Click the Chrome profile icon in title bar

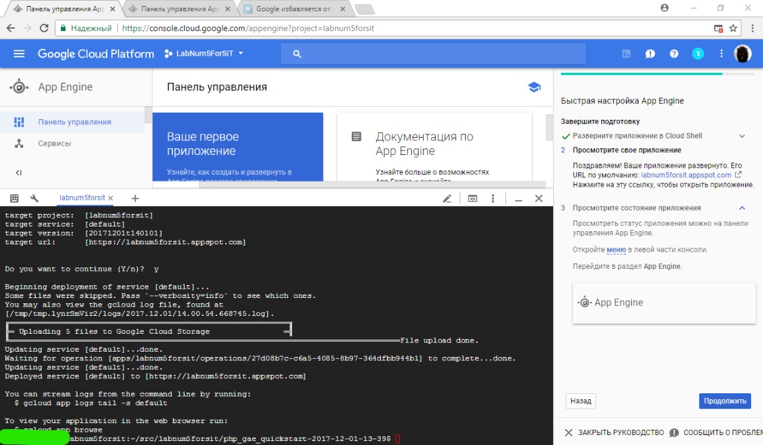664,8
